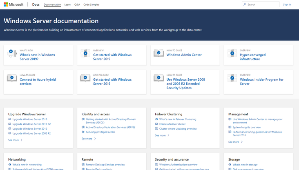
Task: Open Getting started with Active Directory Domain Services
Action: point(111,121)
